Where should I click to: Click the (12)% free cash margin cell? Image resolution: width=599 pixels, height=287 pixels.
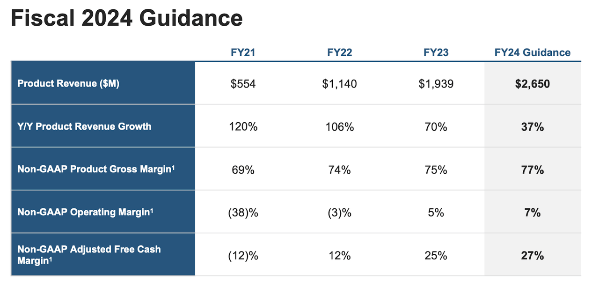pos(243,256)
